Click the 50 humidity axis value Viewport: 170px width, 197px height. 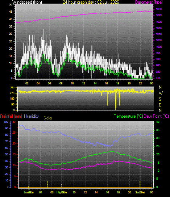[x=7, y=154]
